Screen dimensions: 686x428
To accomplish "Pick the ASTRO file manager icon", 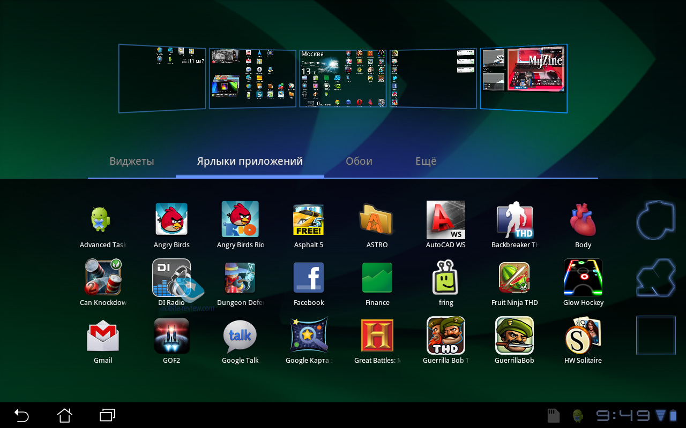I will click(377, 219).
